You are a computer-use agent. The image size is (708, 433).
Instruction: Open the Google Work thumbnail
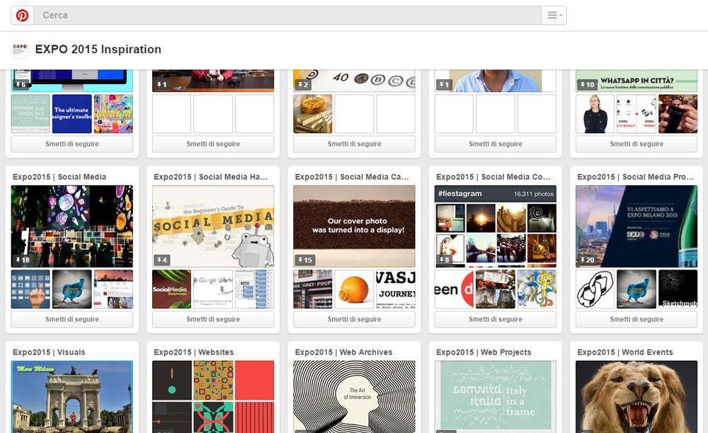[x=213, y=289]
